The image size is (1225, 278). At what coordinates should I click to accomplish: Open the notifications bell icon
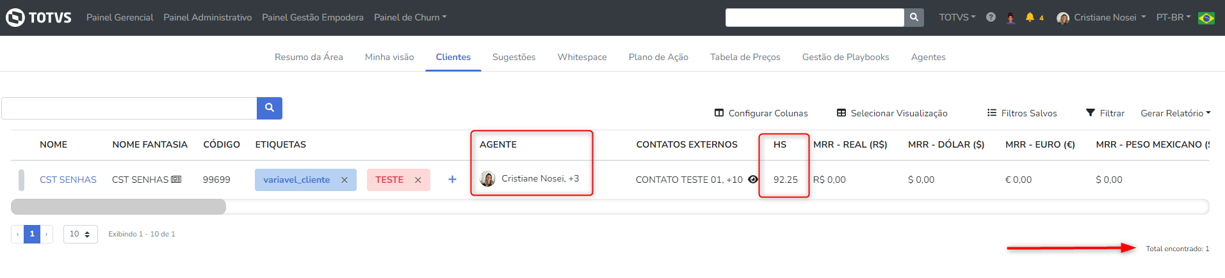[x=1030, y=17]
